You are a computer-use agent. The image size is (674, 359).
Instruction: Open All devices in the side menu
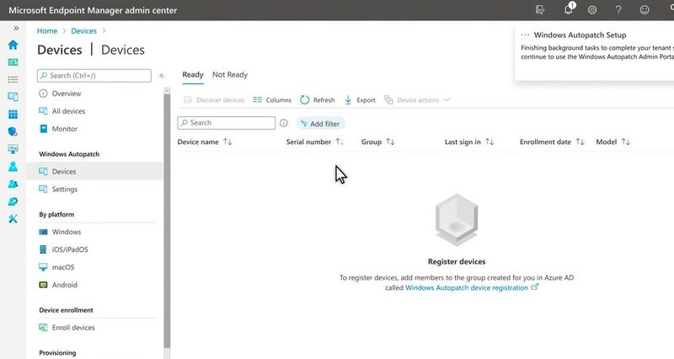pos(68,111)
